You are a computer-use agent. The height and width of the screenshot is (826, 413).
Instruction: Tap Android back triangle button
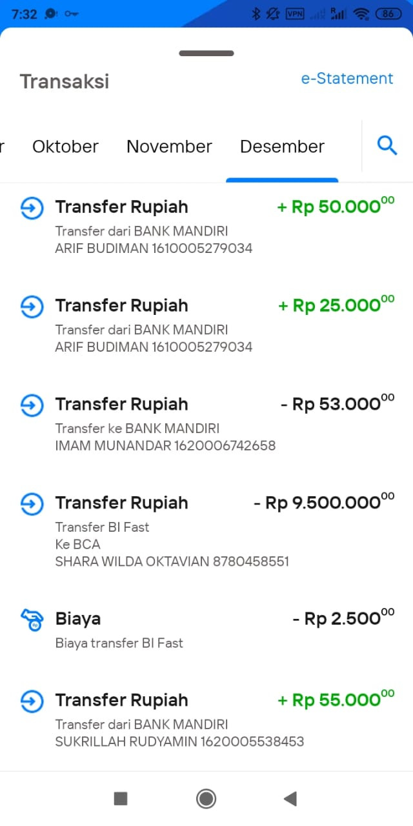pyautogui.click(x=290, y=799)
